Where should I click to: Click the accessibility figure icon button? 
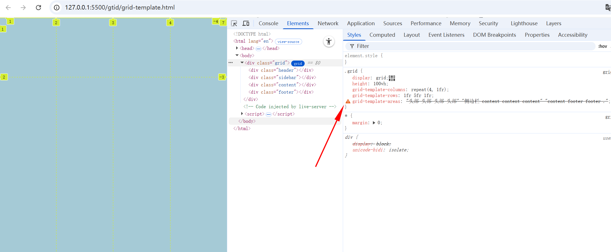[329, 42]
